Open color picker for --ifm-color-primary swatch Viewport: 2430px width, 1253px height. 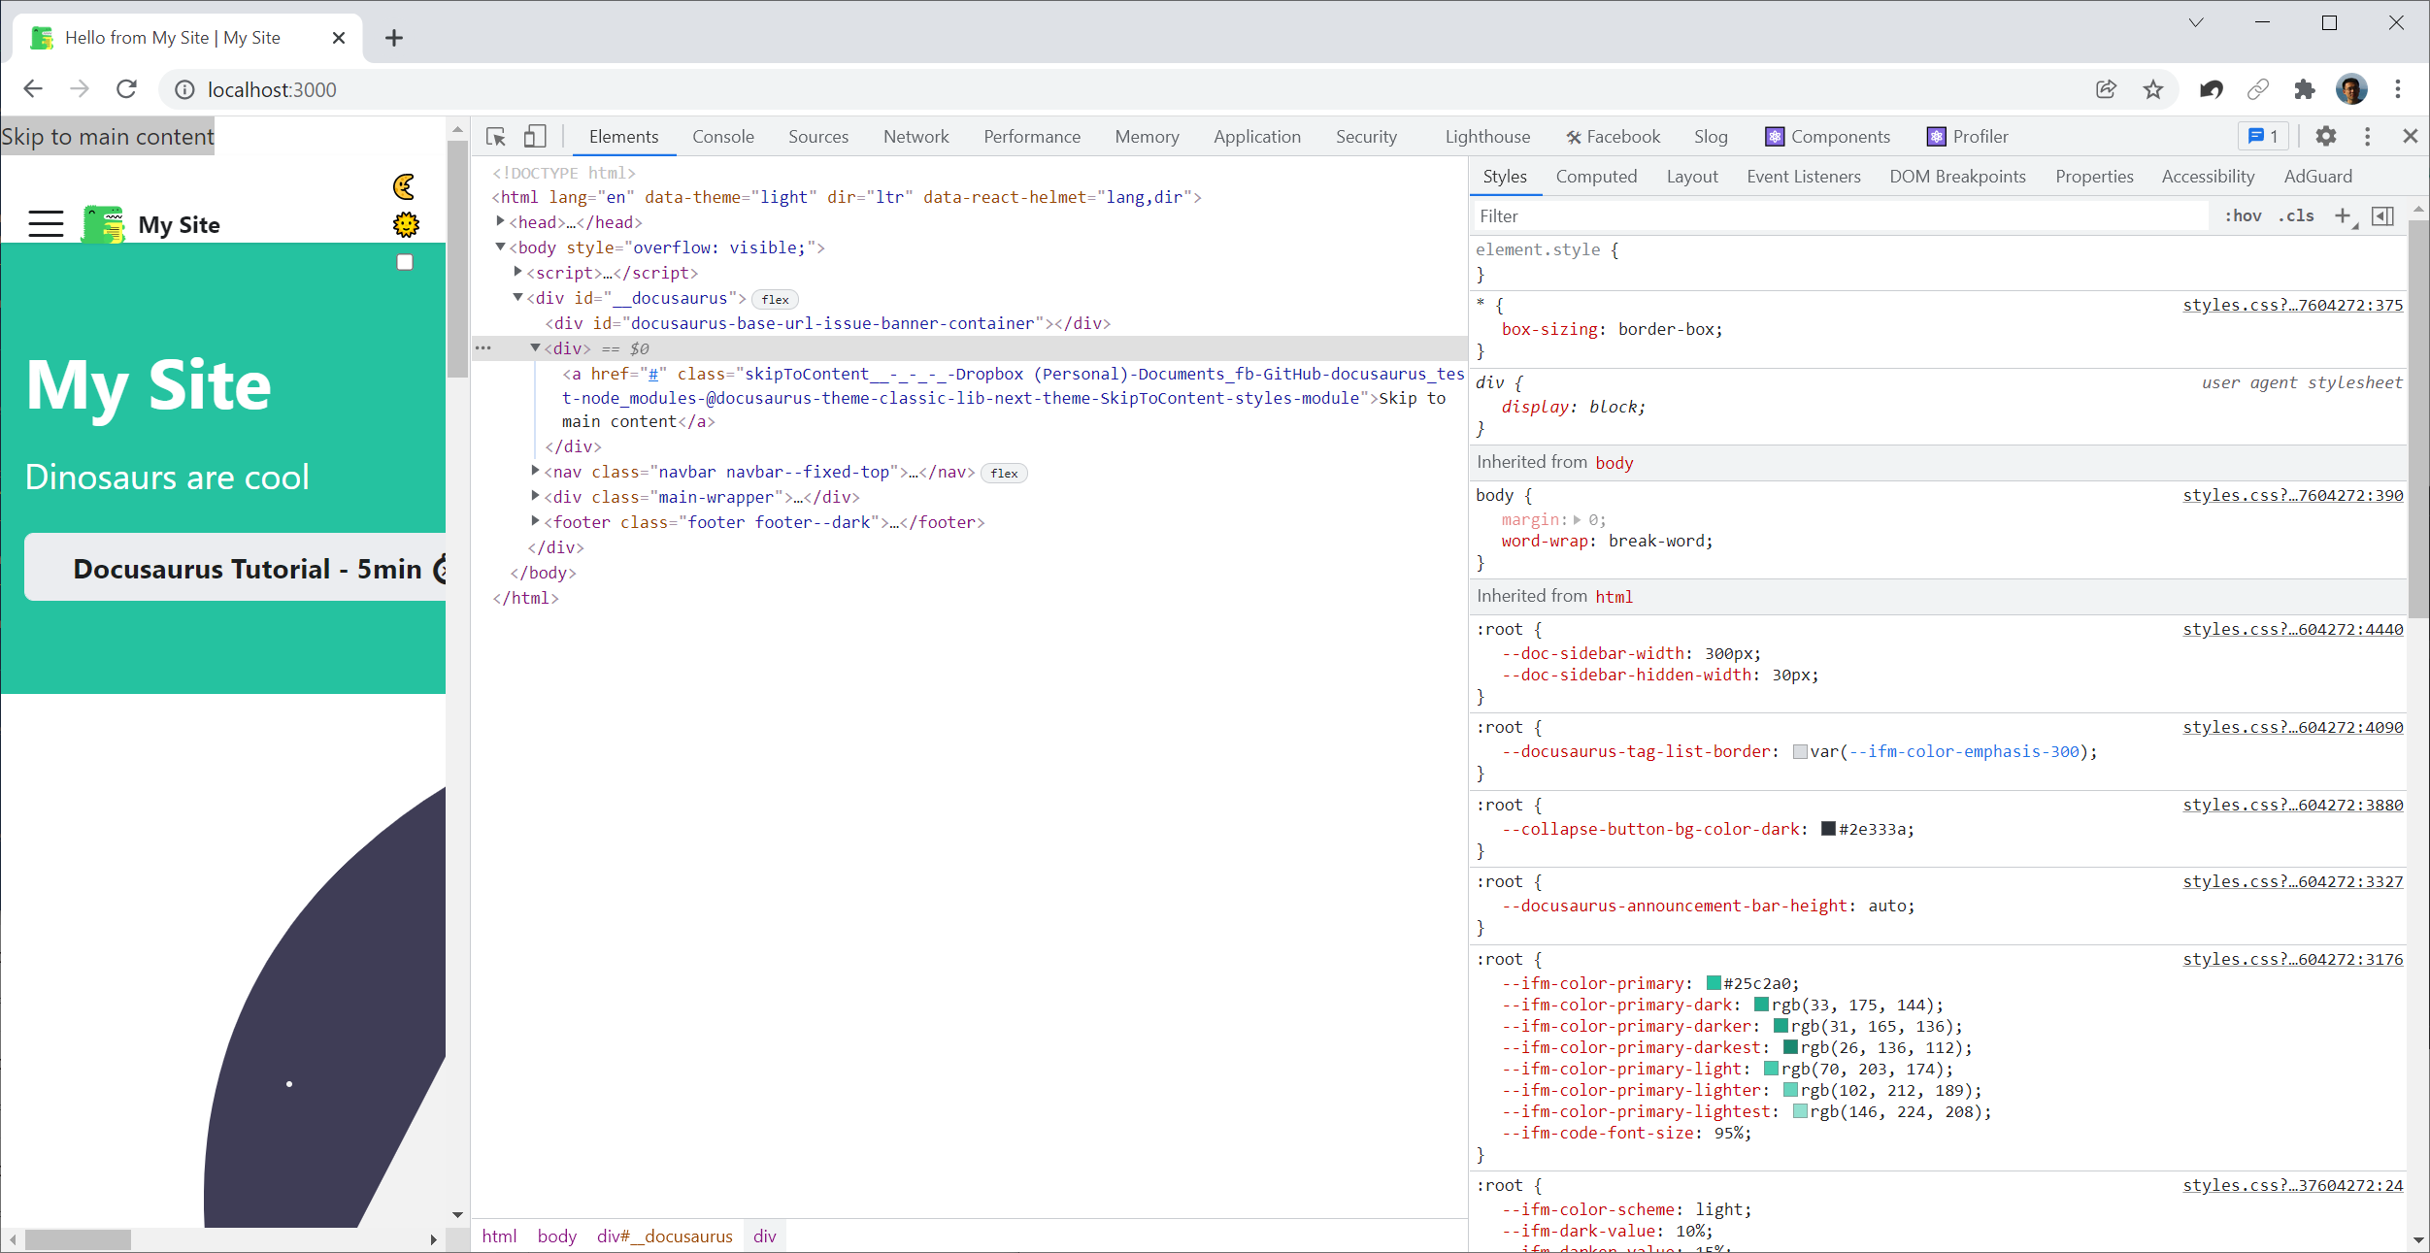pyautogui.click(x=1714, y=983)
